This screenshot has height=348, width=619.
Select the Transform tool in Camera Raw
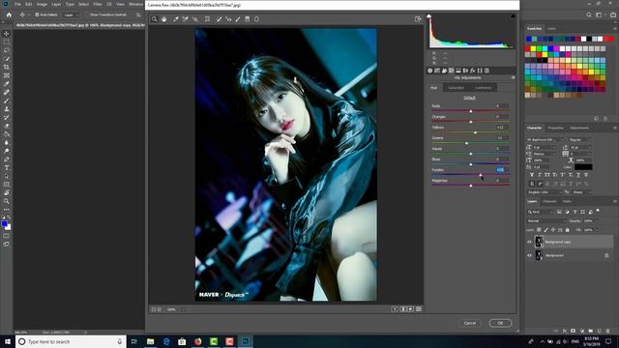(207, 19)
